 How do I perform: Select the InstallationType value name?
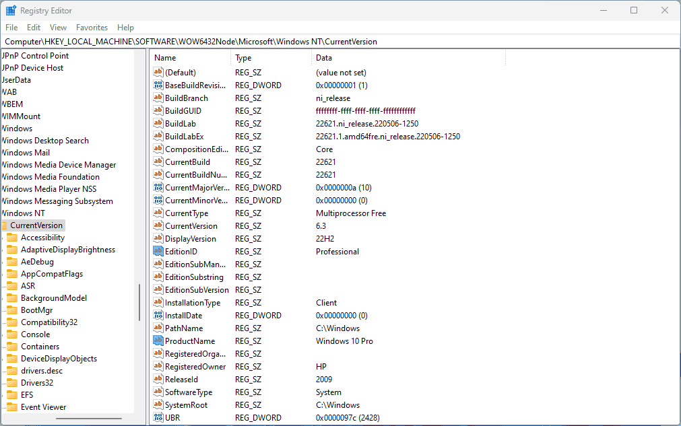pos(193,303)
